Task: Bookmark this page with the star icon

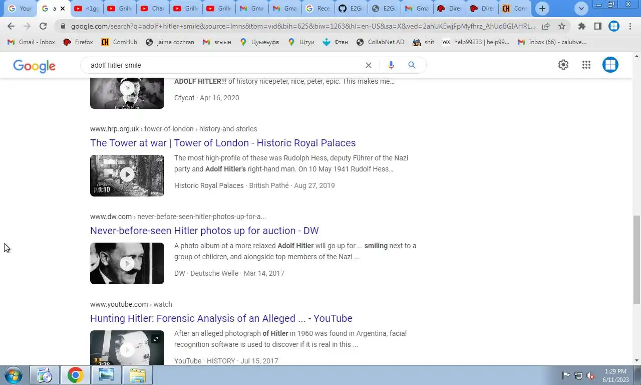Action: pos(562,26)
